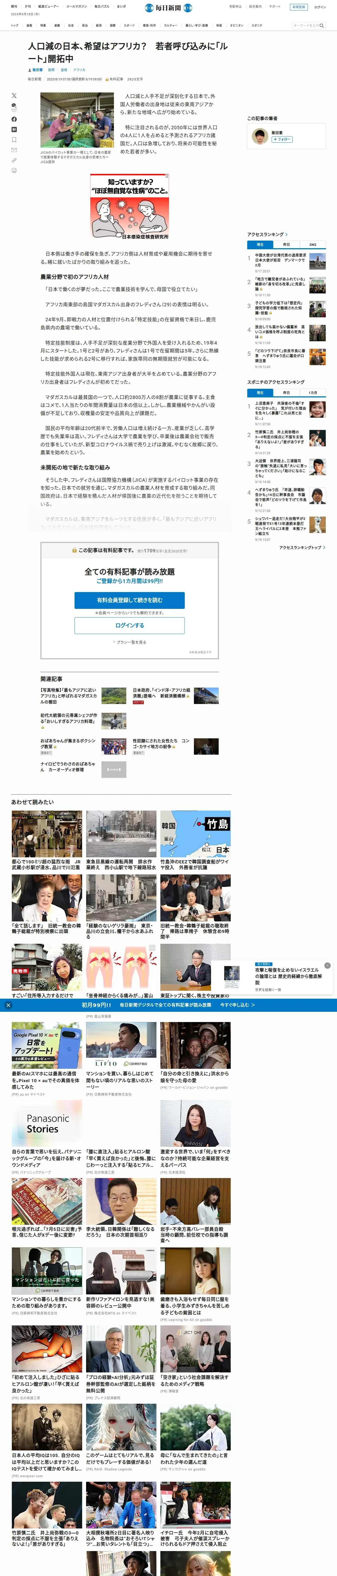Viewport: 337px width, 1576px height.
Task: Open the 政治 navigation item
Action: click(85, 26)
